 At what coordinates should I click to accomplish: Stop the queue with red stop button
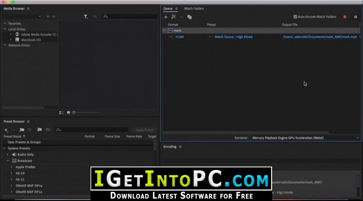pyautogui.click(x=345, y=17)
